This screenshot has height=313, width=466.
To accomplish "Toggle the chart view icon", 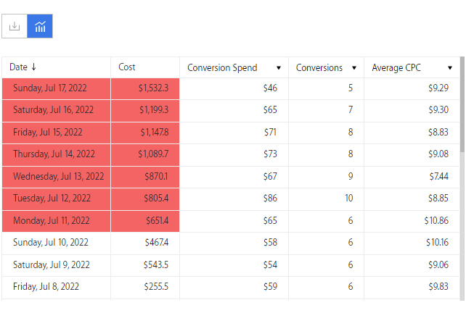I will [x=40, y=26].
